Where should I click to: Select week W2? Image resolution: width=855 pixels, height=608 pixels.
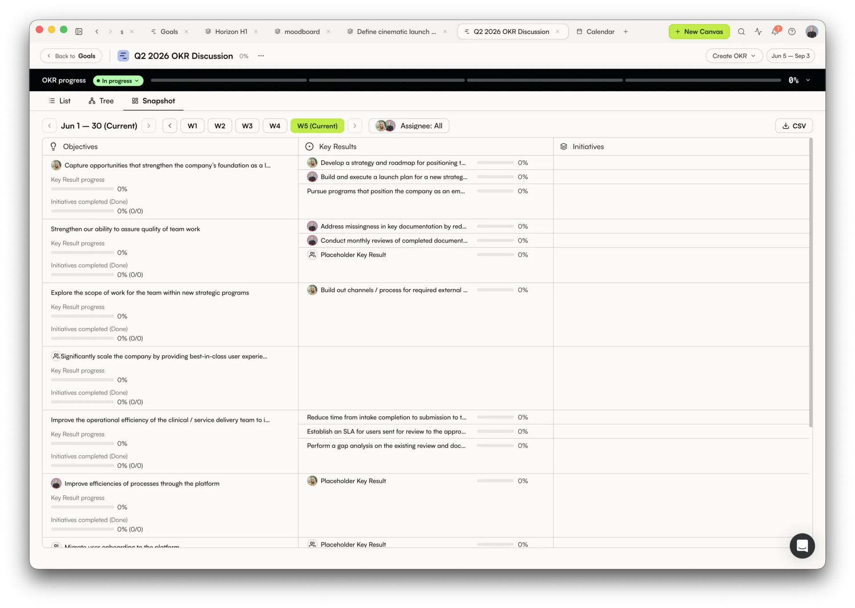(220, 126)
